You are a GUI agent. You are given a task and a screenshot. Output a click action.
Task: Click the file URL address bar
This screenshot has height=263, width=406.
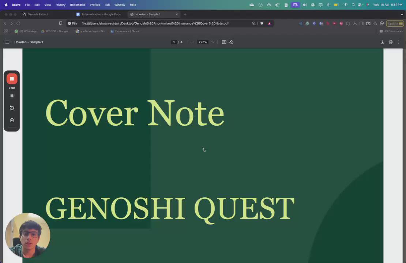(x=155, y=23)
